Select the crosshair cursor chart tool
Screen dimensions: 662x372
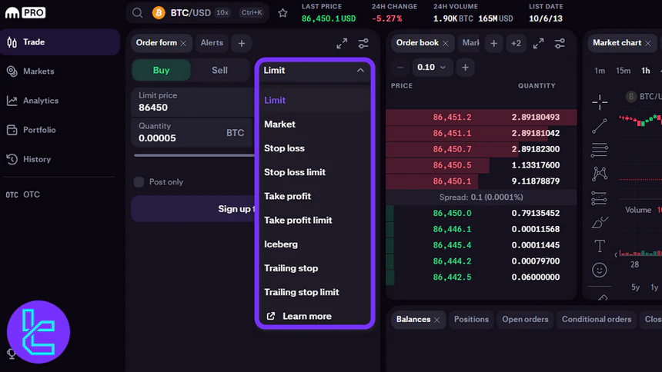[600, 101]
